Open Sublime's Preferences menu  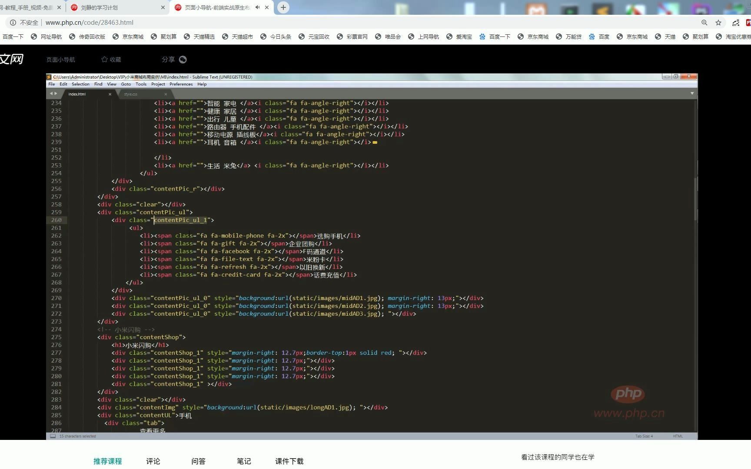[181, 84]
